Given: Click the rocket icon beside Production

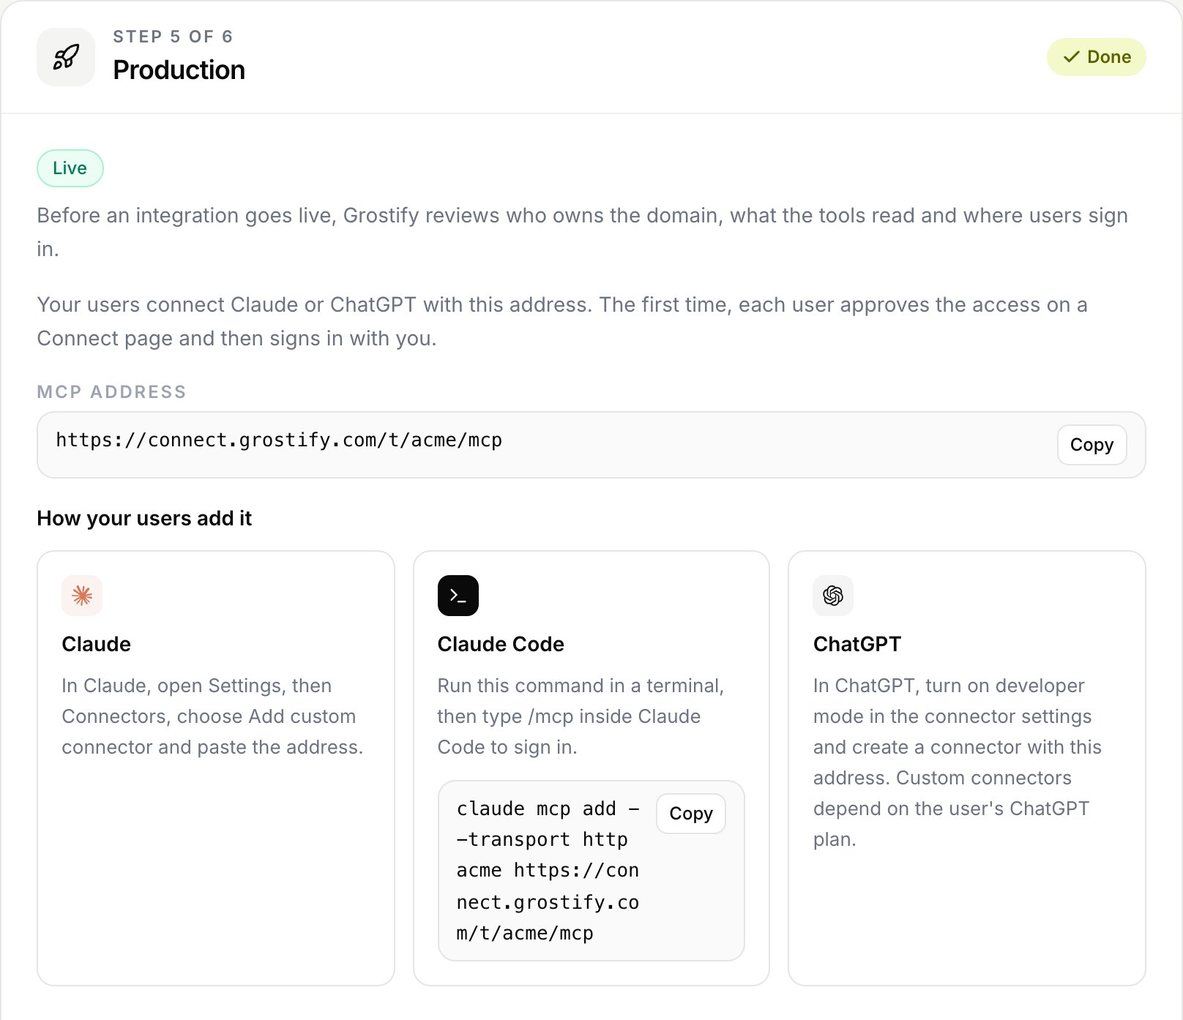Looking at the screenshot, I should (x=66, y=57).
